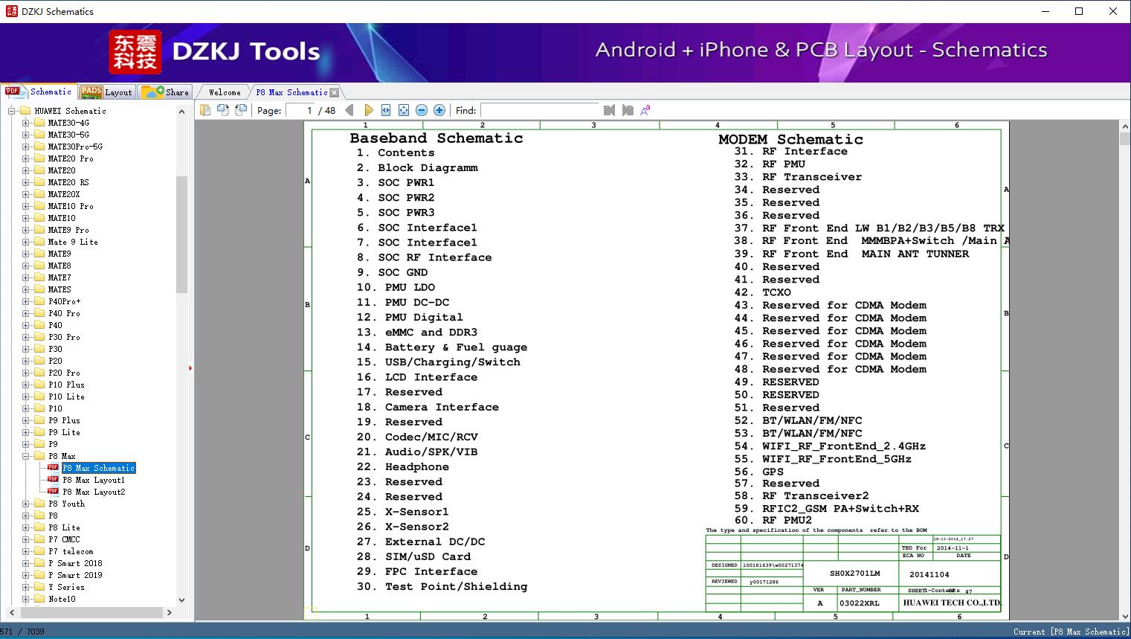Click the previous page arrow

pos(349,110)
